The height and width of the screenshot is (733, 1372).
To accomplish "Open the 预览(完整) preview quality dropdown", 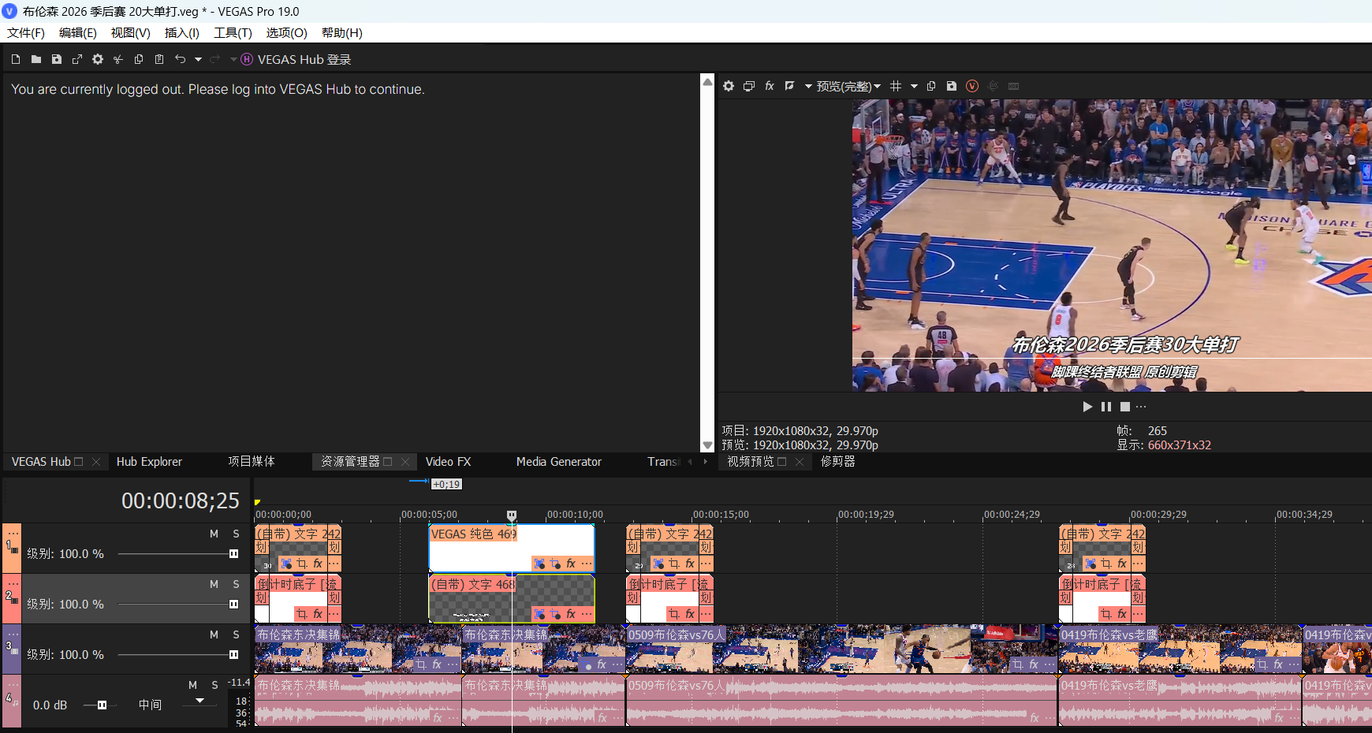I will point(848,86).
